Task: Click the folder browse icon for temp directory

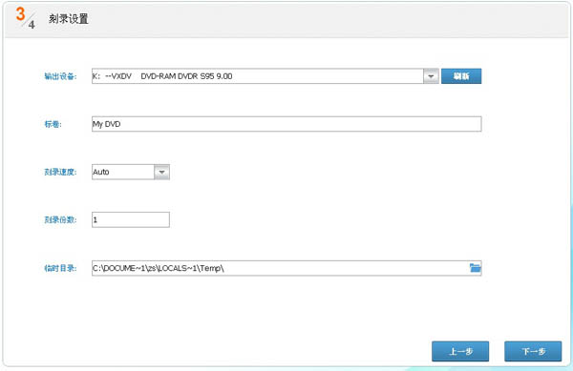Action: [475, 268]
